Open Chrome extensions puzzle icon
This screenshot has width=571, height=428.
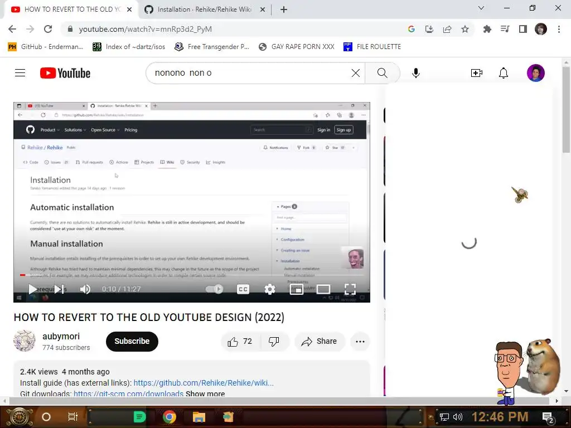pyautogui.click(x=487, y=29)
